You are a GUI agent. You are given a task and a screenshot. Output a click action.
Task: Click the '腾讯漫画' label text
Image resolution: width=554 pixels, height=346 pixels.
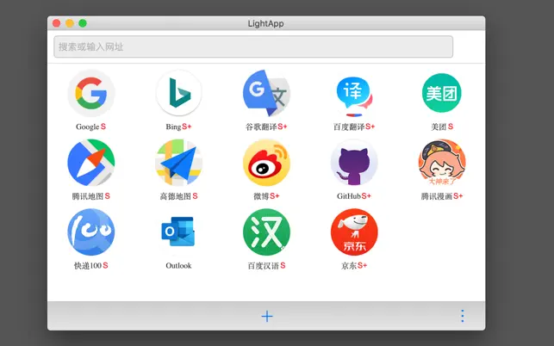436,196
